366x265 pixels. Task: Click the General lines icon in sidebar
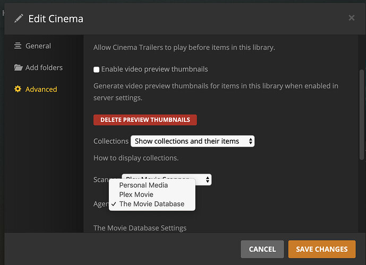click(18, 46)
